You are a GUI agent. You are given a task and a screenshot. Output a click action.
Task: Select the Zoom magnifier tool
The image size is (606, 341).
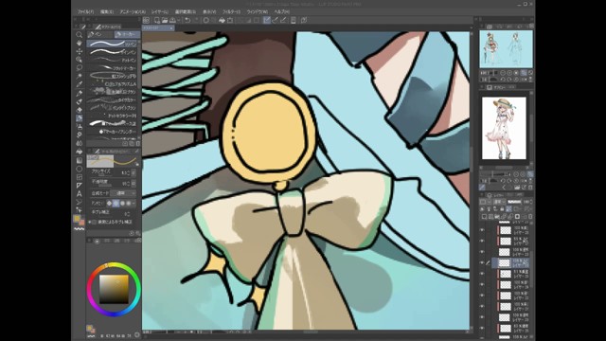[x=80, y=35]
